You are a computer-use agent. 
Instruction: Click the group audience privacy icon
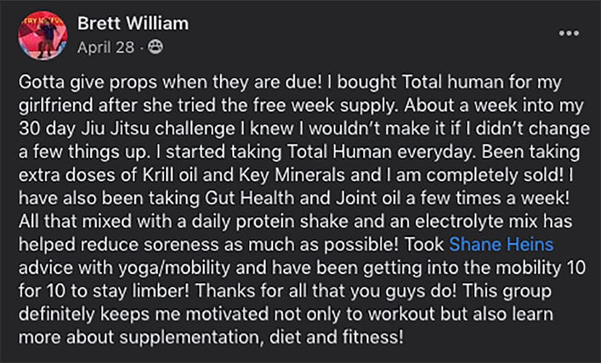click(x=155, y=47)
